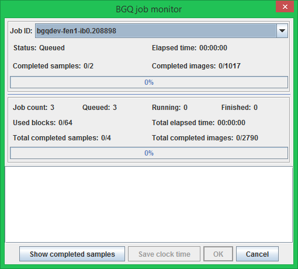
Task: Click the total jobs progress bar
Action: [149, 153]
